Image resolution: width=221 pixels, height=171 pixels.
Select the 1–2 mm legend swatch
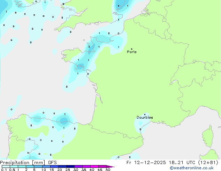point(22,166)
